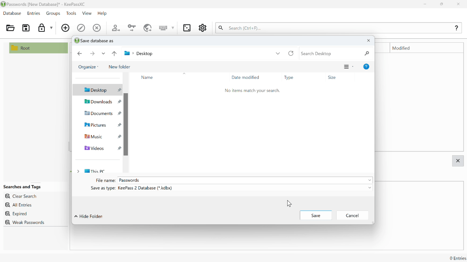Select Music in the navigation pane
Viewport: 467px width, 262px height.
click(98, 137)
